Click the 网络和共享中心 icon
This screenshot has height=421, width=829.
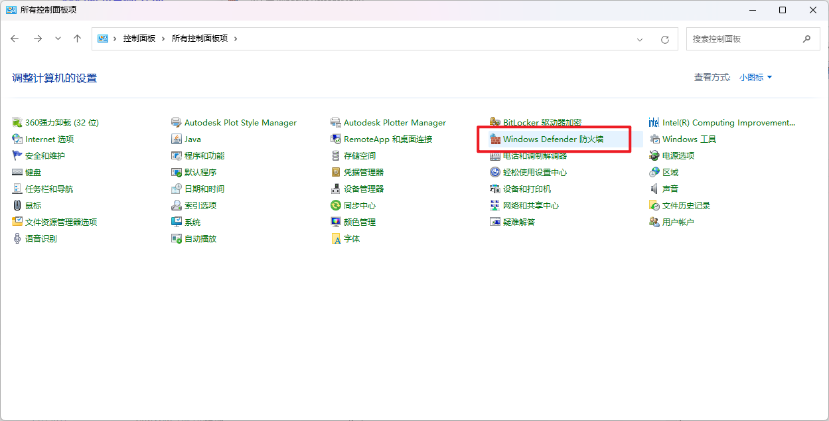[495, 205]
